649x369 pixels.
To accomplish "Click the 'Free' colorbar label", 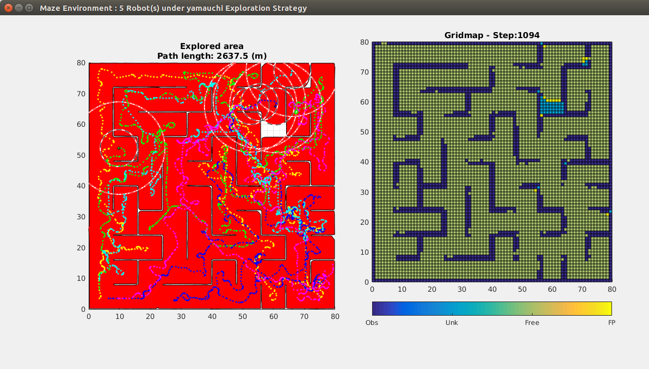I will coord(532,323).
